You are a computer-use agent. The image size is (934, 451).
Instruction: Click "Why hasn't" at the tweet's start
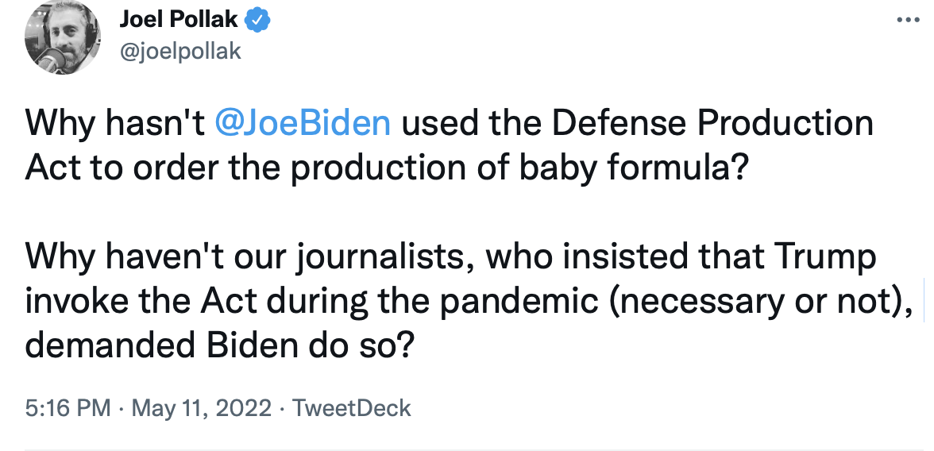point(115,123)
